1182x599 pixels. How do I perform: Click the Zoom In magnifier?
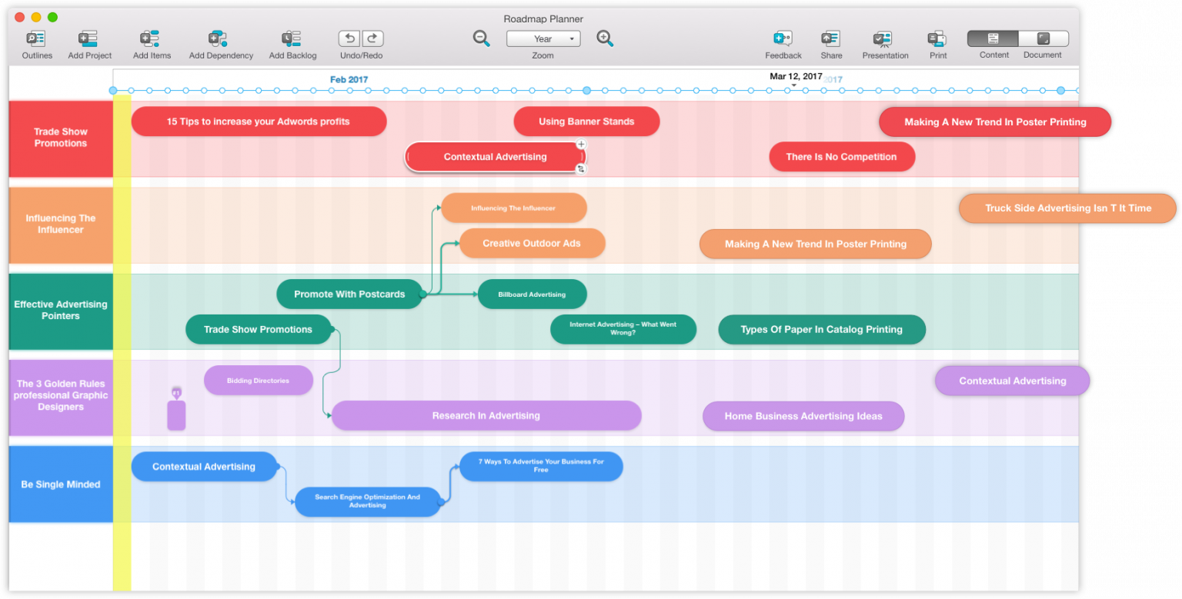(605, 38)
